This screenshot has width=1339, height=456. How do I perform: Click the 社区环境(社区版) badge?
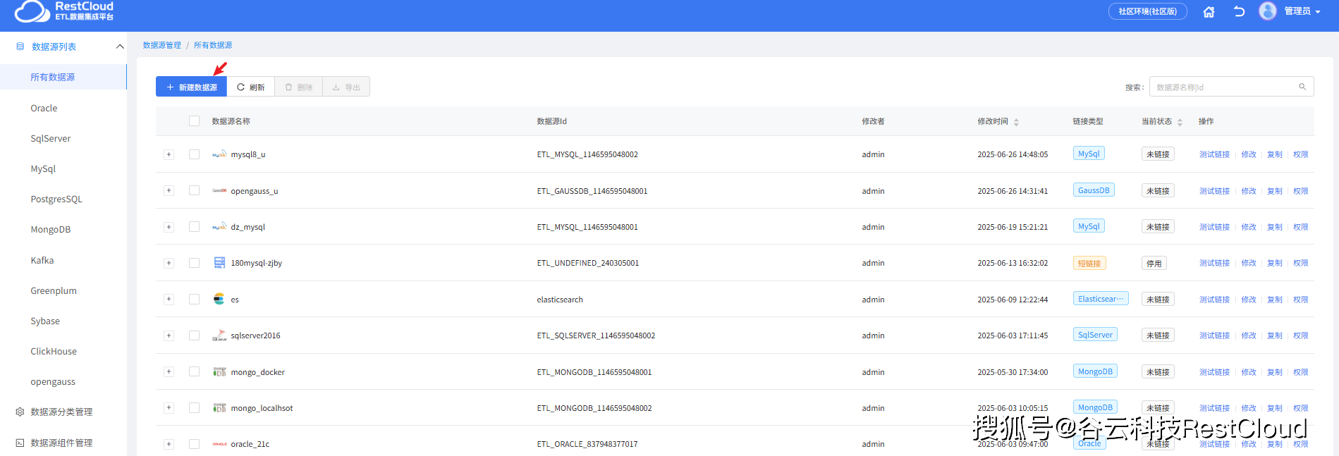[x=1147, y=11]
